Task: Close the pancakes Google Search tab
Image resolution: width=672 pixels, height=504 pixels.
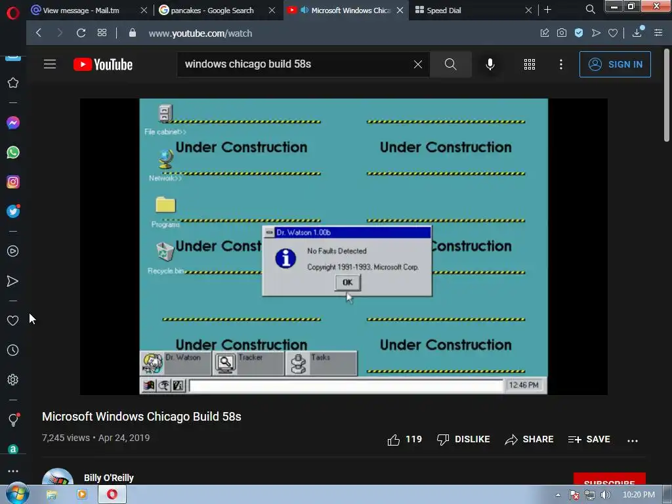Action: tap(272, 10)
